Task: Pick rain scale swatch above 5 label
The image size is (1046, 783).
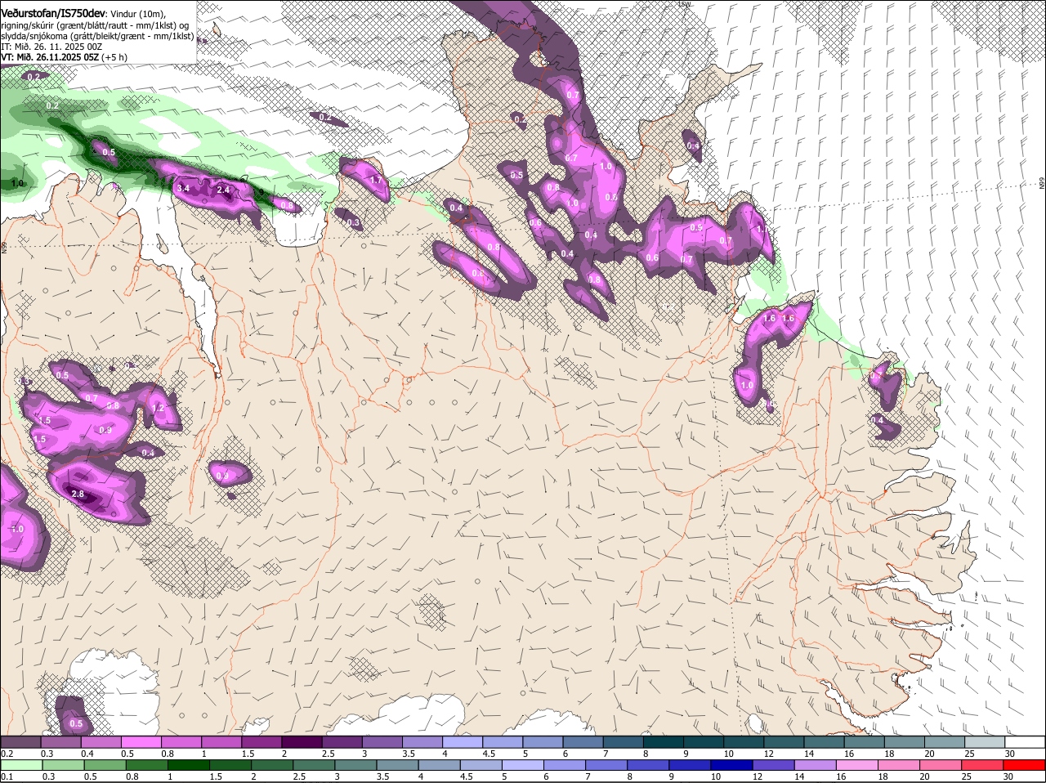Action: (x=525, y=765)
